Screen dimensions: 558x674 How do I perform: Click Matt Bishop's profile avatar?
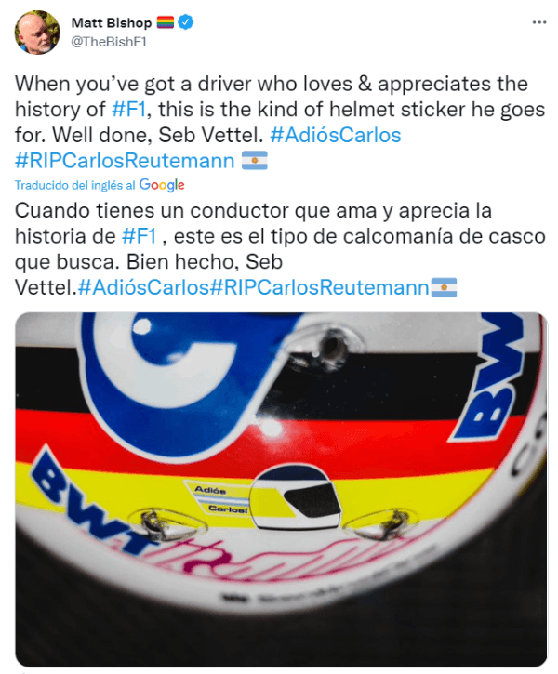(x=37, y=33)
